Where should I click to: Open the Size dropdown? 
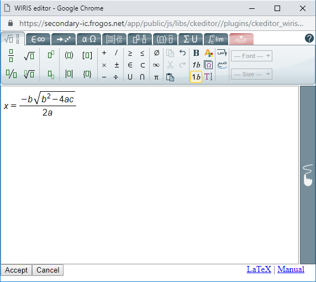point(251,74)
